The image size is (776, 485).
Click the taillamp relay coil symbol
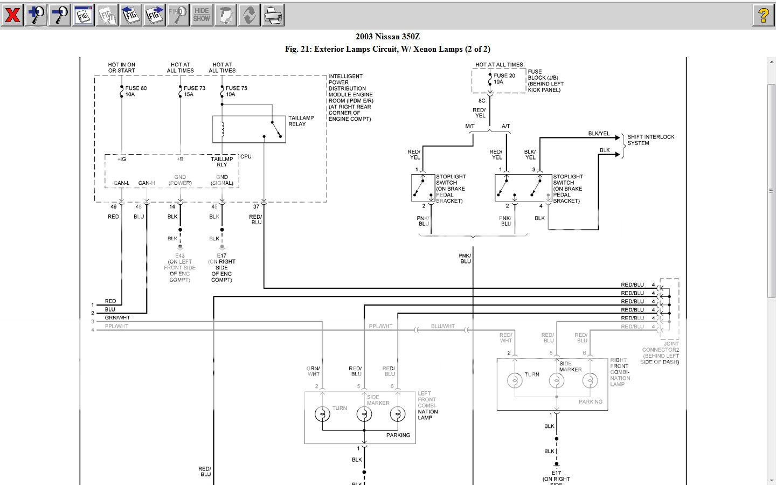pos(222,129)
